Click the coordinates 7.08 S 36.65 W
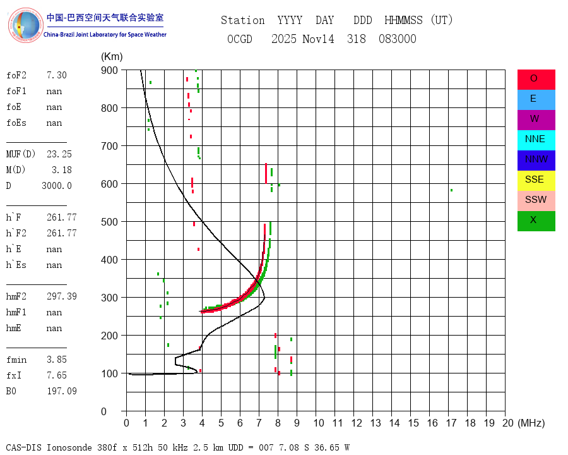 tap(313, 447)
